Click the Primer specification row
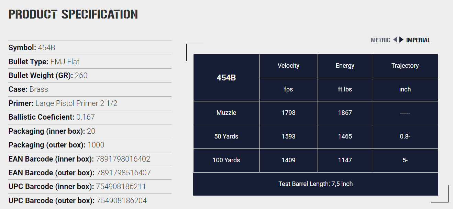453x209 pixels. 90,103
